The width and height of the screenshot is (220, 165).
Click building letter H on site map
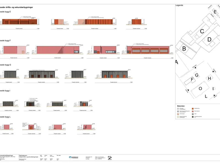(209, 78)
